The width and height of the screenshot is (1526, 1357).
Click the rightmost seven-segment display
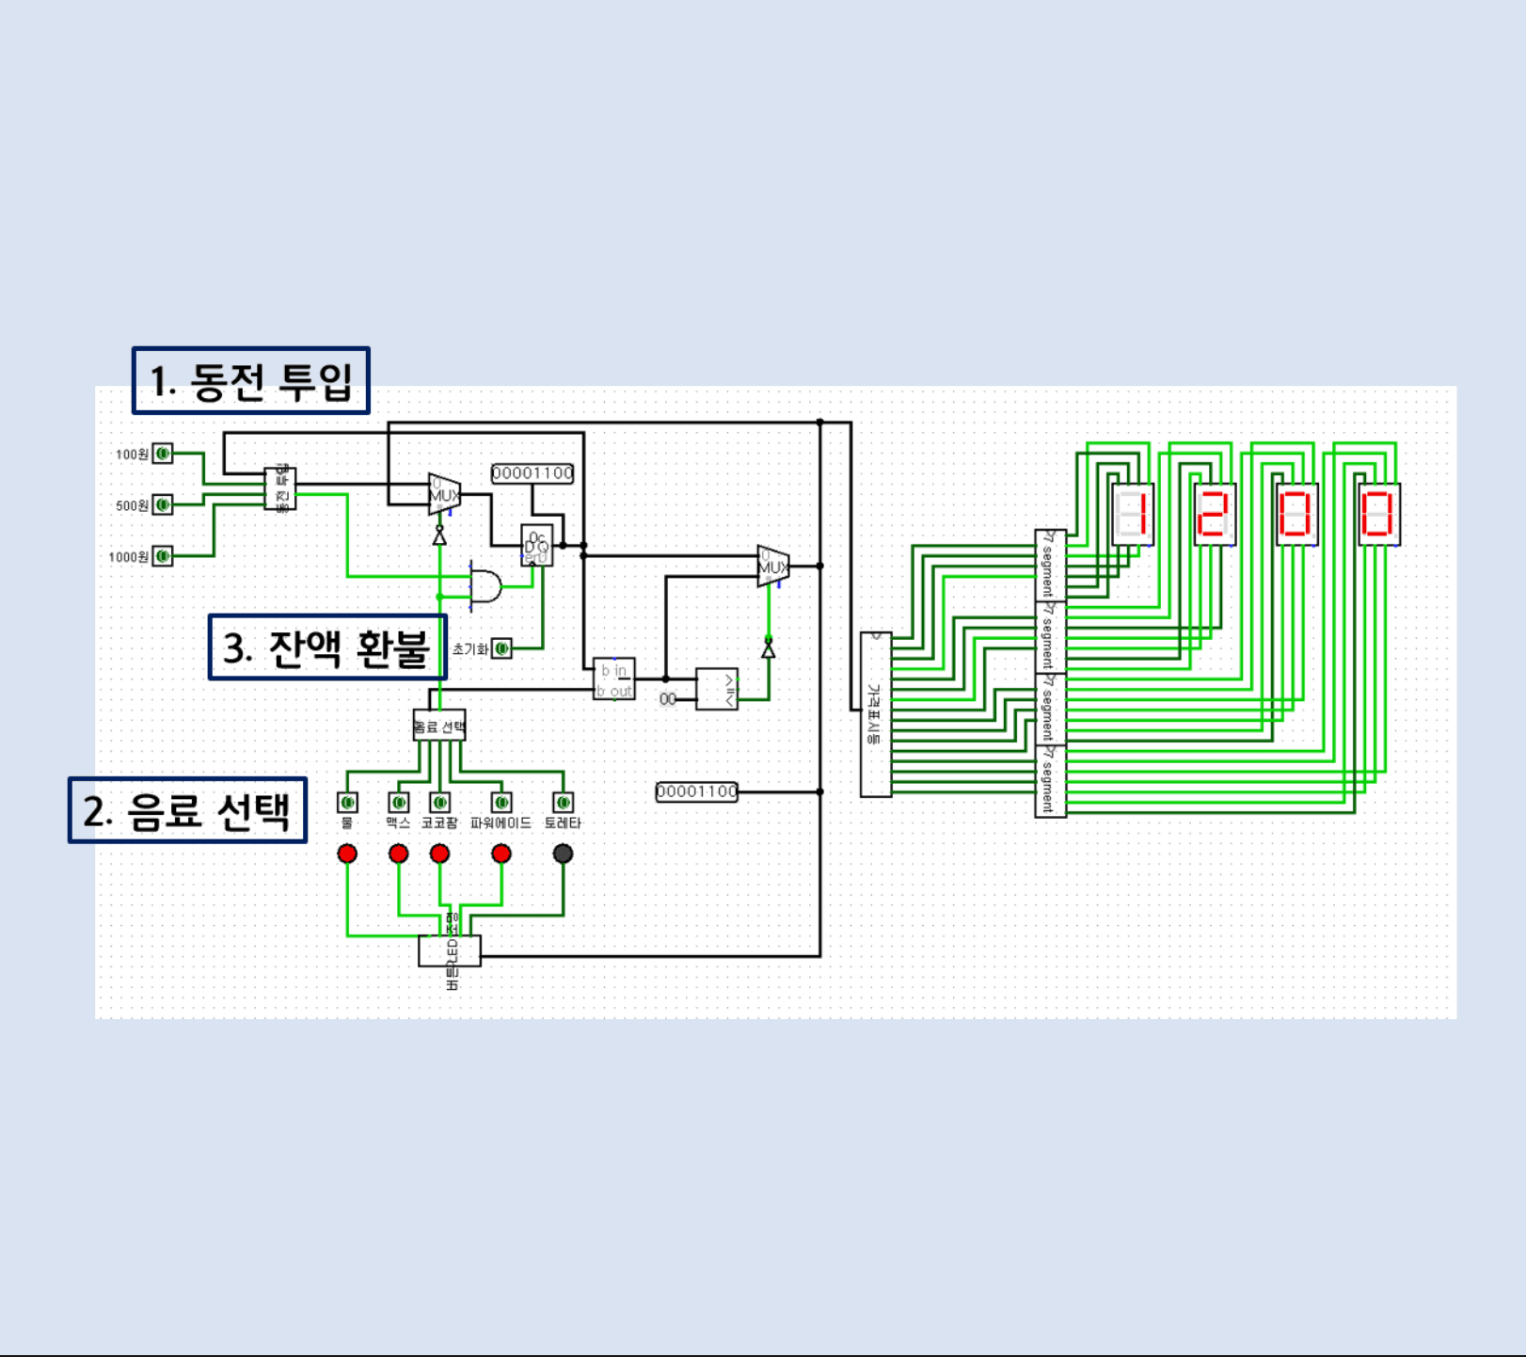point(1379,515)
